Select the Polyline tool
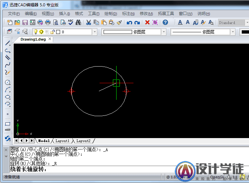The height and width of the screenshot is (183, 249). 8,51
